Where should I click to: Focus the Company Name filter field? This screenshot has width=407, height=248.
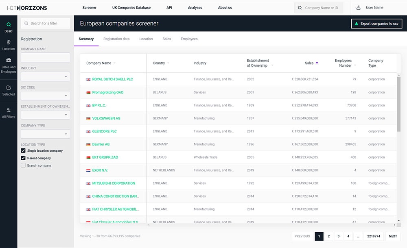pos(46,57)
